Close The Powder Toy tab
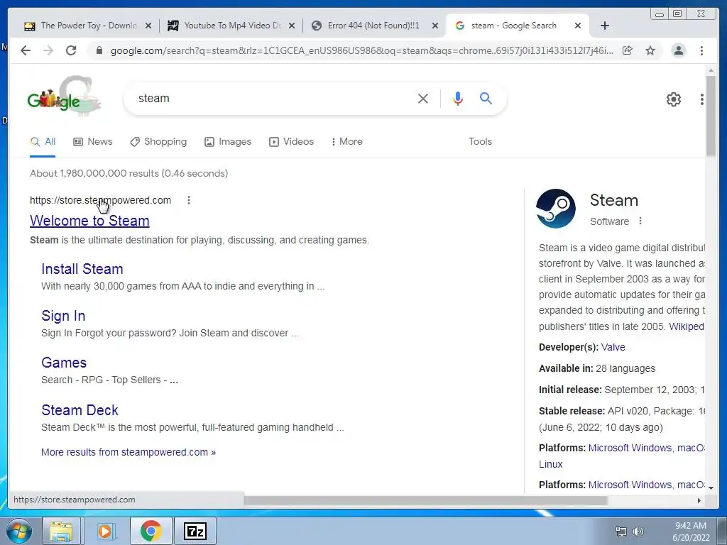The image size is (727, 545). (148, 26)
